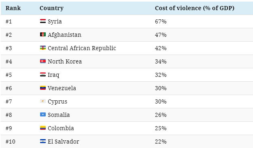Click the Iraq flag icon

(43, 75)
